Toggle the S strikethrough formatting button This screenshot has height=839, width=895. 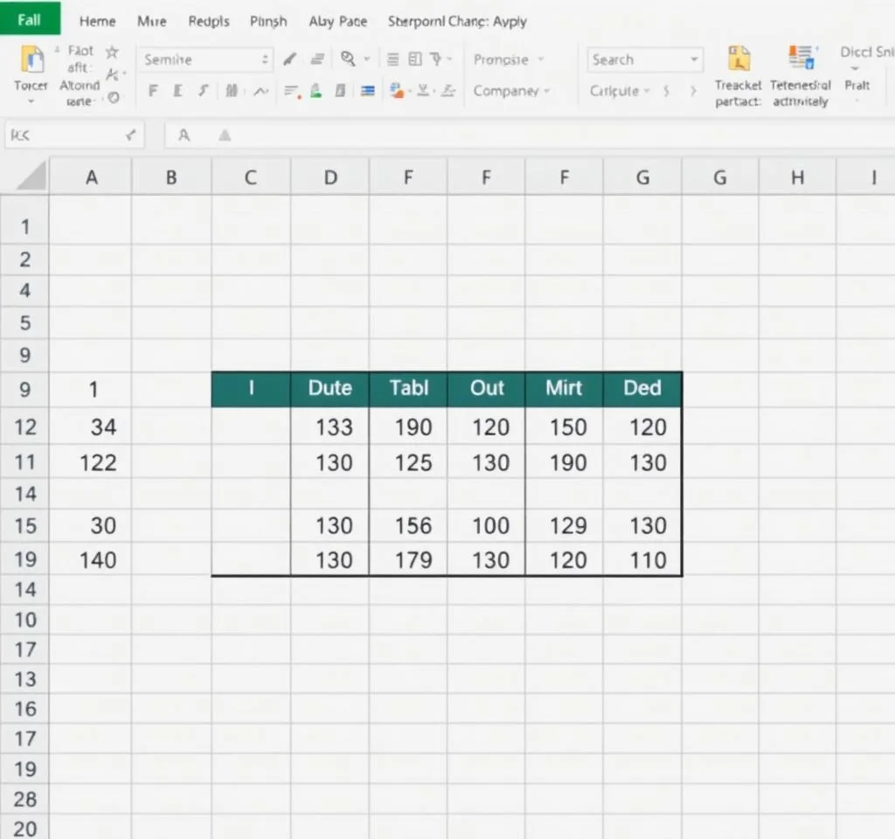click(203, 91)
